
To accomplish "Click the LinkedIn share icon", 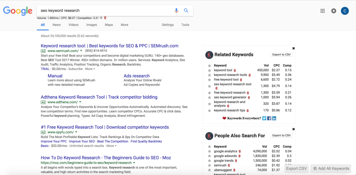I will 274,118.
